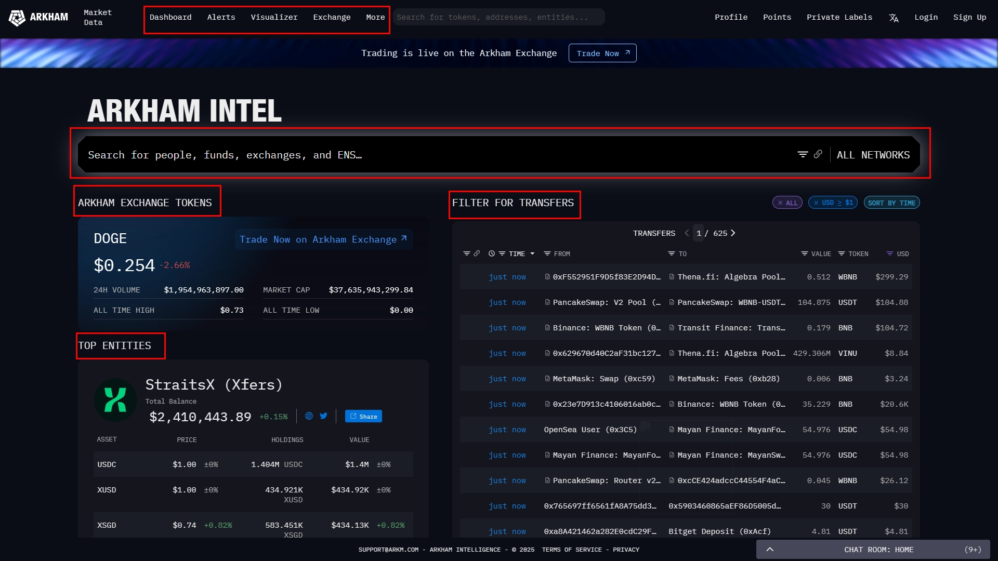Open the Alerts tab
This screenshot has height=561, width=998.
tap(221, 17)
